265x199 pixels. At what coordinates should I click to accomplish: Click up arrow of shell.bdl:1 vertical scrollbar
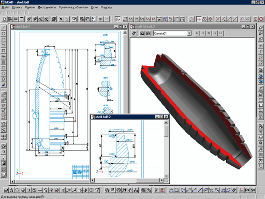(125, 32)
